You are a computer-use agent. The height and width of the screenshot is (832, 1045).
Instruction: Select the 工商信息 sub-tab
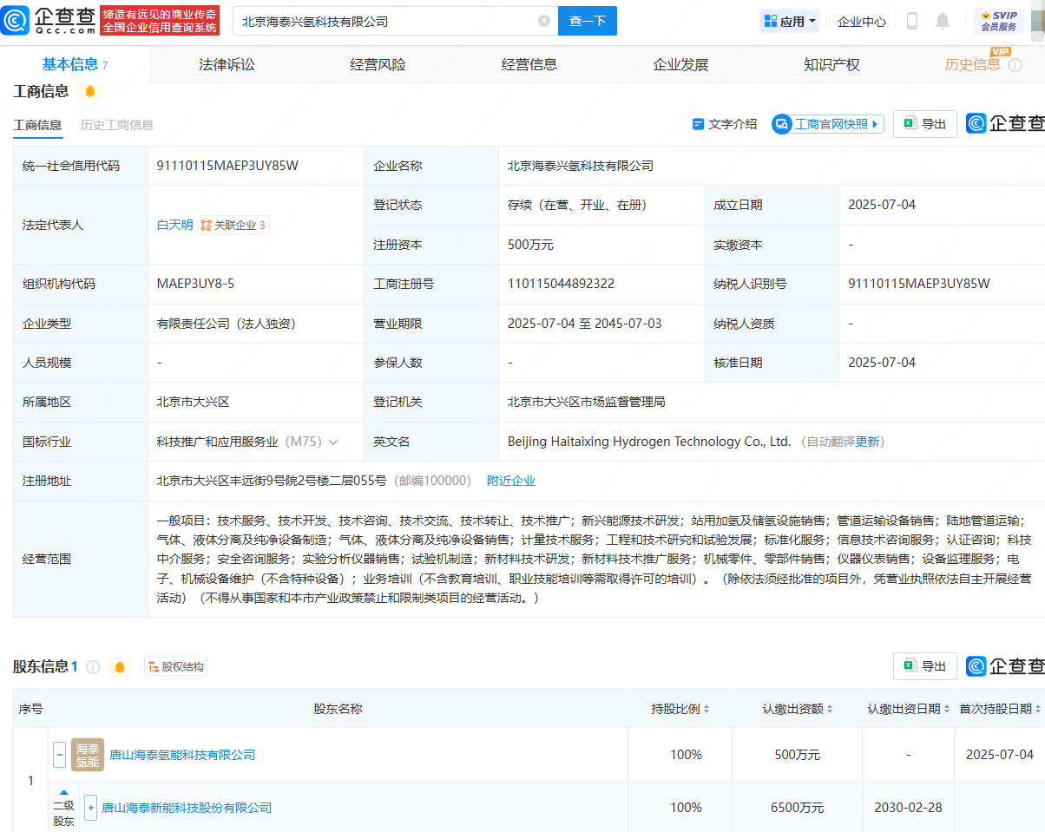(37, 125)
